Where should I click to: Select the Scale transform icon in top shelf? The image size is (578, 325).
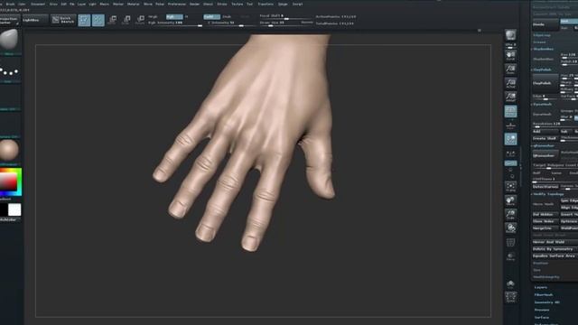coord(126,20)
